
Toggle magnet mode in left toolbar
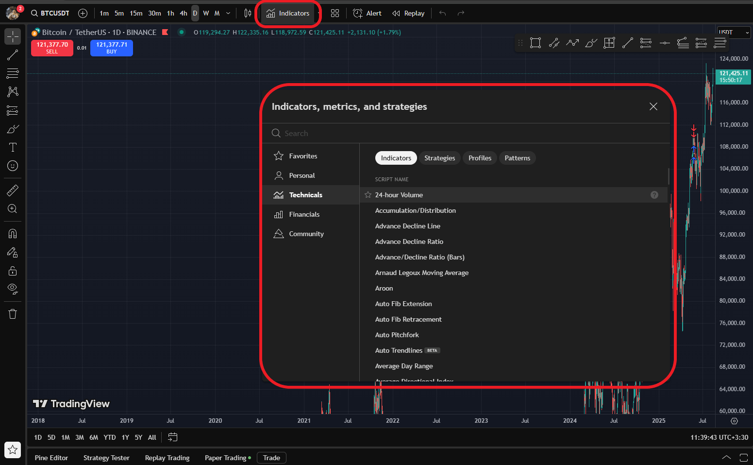click(x=13, y=234)
